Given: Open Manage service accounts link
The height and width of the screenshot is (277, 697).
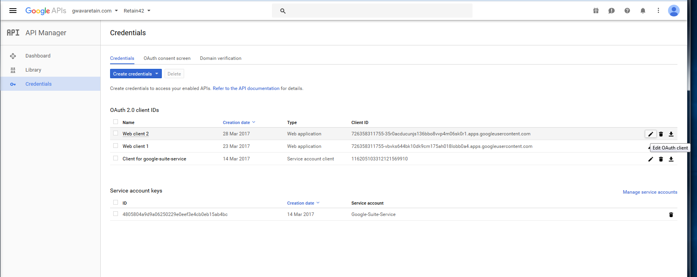Looking at the screenshot, I should [x=650, y=192].
